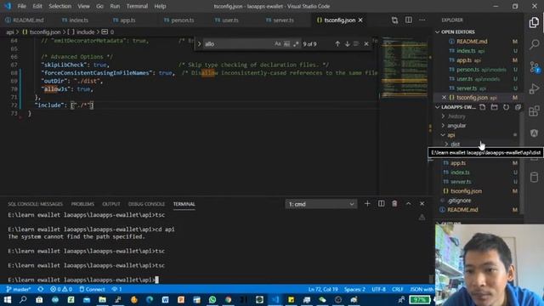Click New Folder icon in explorer header
544x306 pixels.
(495, 107)
